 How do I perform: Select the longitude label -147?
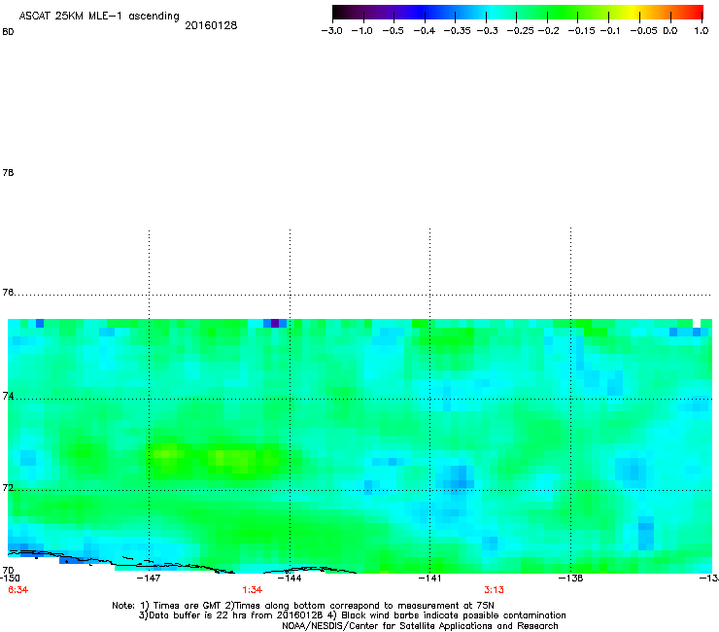(149, 578)
